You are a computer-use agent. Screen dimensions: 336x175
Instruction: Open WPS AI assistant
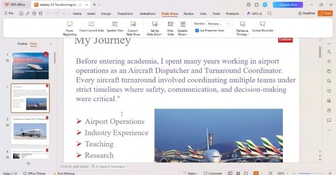254,13
